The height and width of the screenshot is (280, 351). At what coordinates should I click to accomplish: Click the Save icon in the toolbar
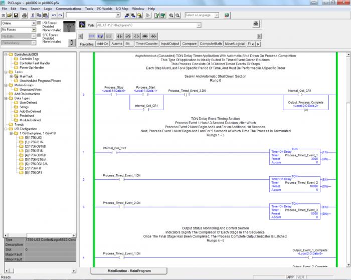[x=17, y=16]
